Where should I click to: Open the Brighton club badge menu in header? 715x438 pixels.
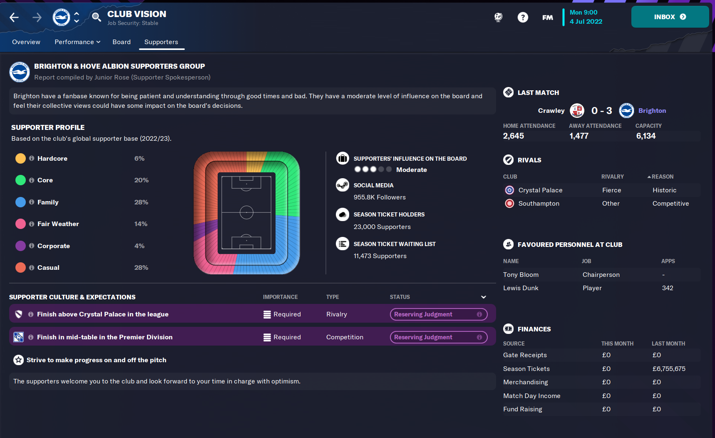61,17
